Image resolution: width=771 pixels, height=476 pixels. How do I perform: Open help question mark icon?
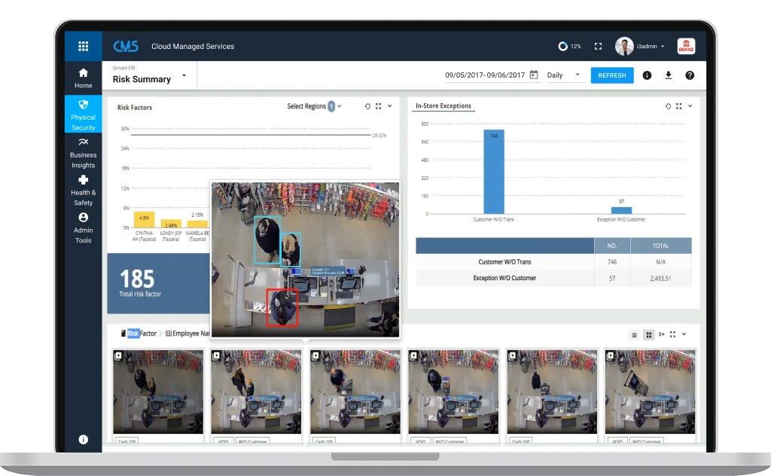[x=689, y=75]
